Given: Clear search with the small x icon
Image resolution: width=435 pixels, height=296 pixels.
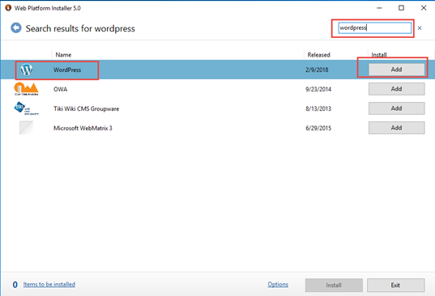Looking at the screenshot, I should (420, 28).
